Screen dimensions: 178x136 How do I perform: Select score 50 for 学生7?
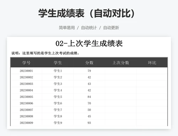coord(89,110)
